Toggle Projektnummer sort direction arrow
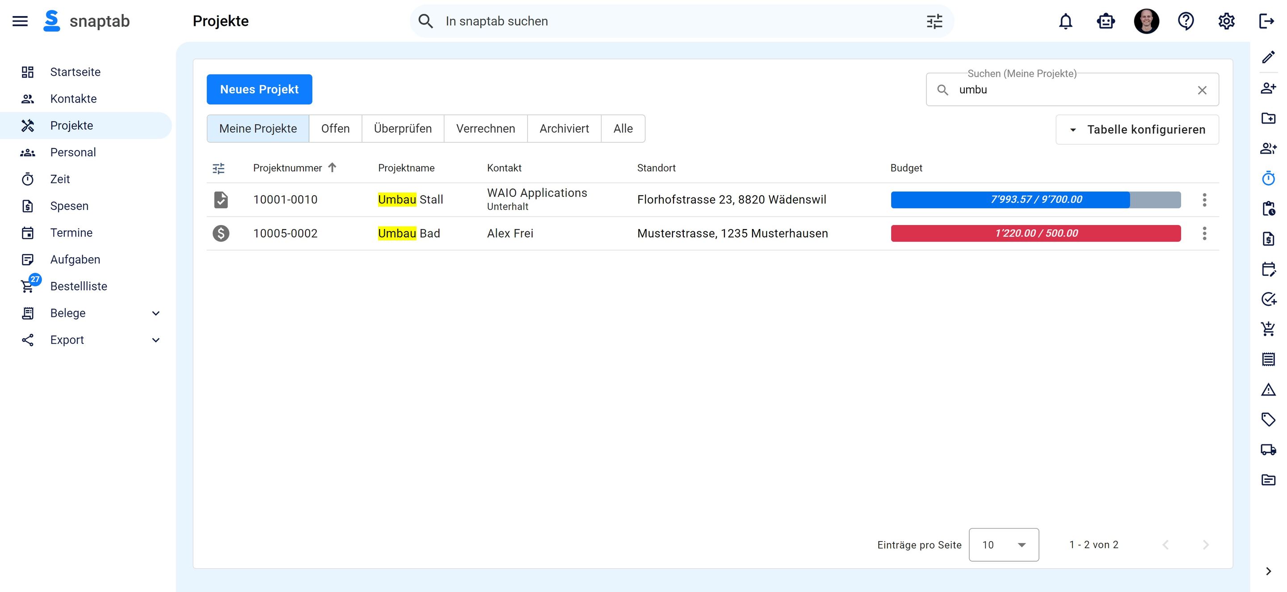The image size is (1287, 592). pos(332,168)
